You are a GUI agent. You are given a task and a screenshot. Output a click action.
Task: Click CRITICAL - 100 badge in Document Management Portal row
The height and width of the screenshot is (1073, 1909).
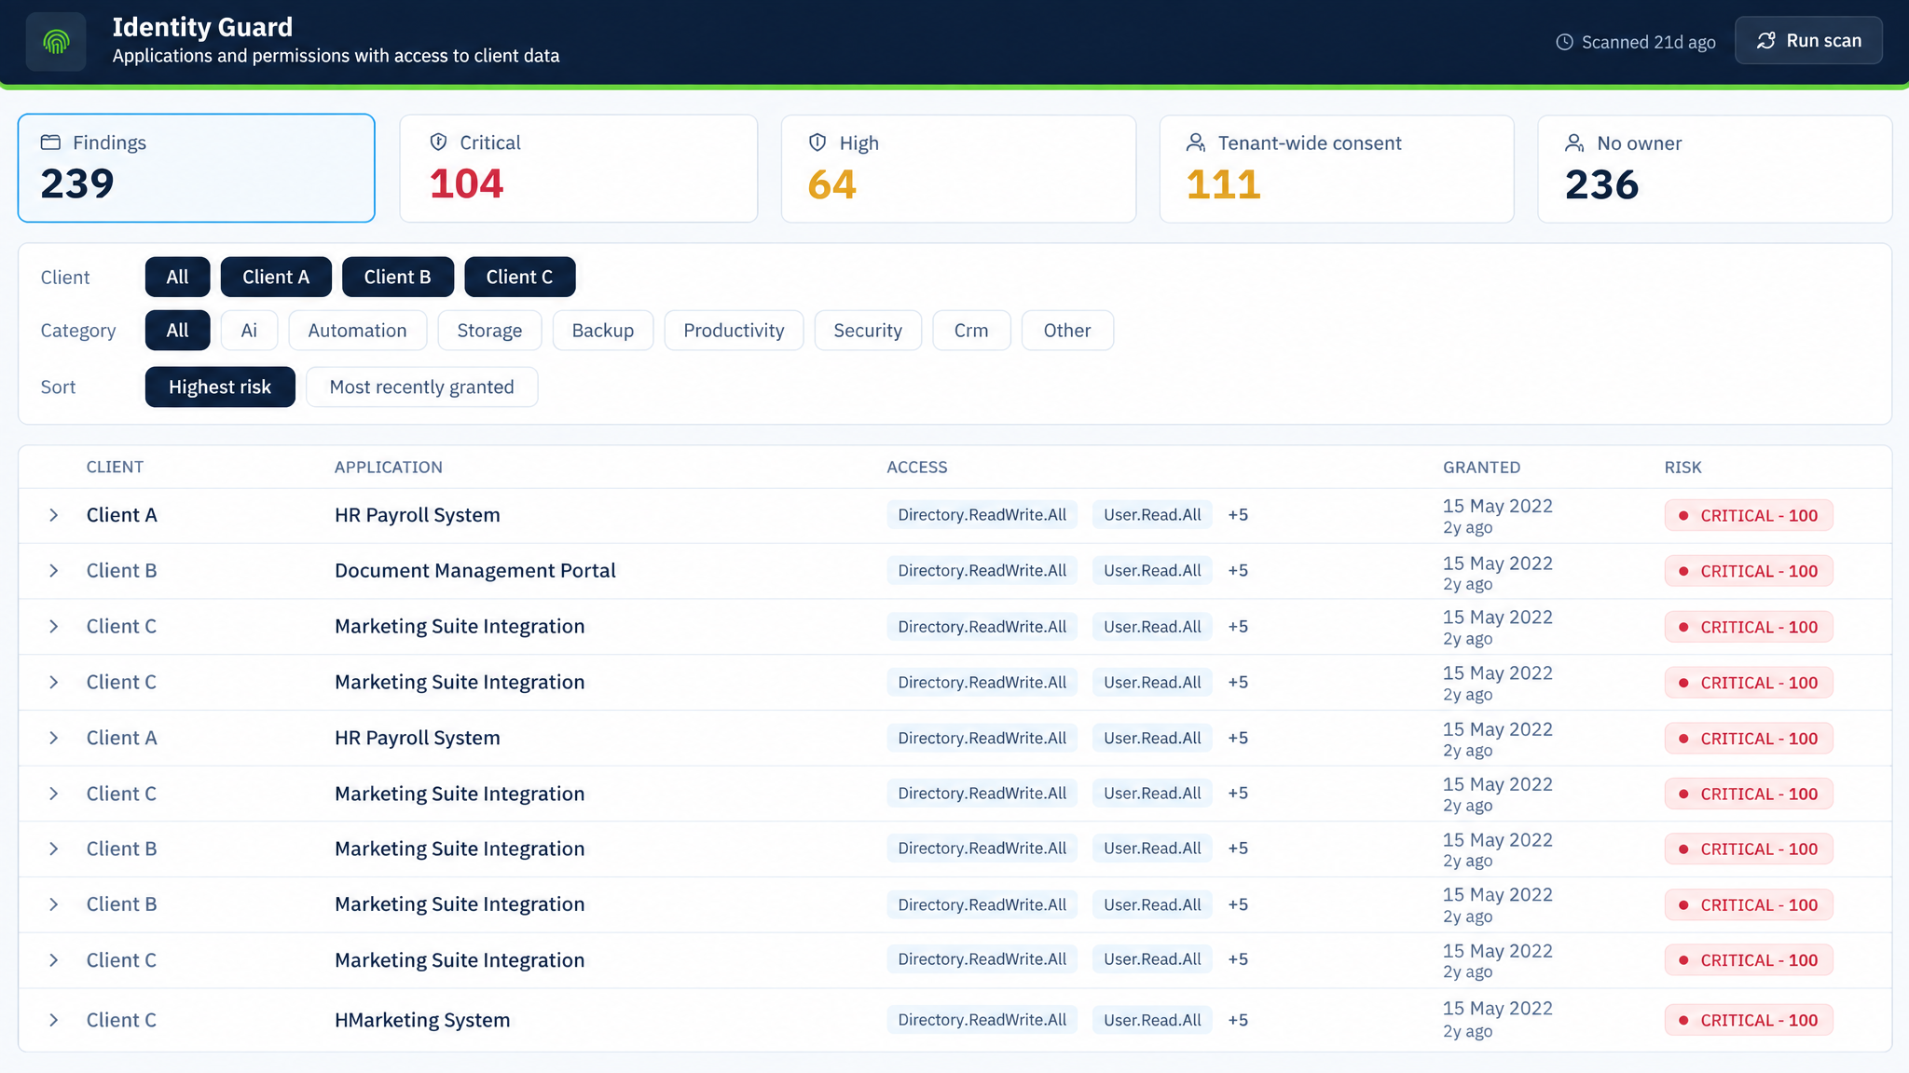1749,571
